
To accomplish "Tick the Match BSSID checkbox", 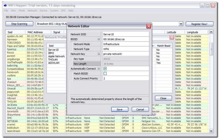I will coord(105,73).
